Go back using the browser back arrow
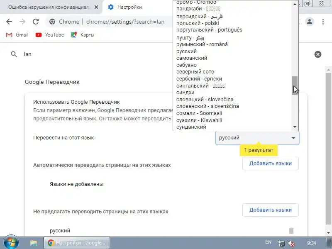The image size is (332, 249). [x=9, y=22]
